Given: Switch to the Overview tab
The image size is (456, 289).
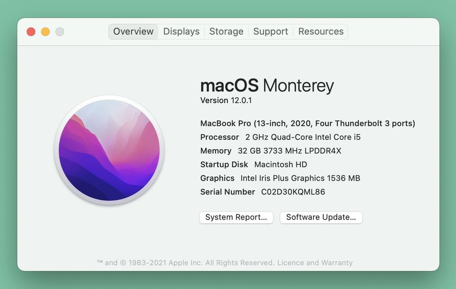Looking at the screenshot, I should 133,32.
